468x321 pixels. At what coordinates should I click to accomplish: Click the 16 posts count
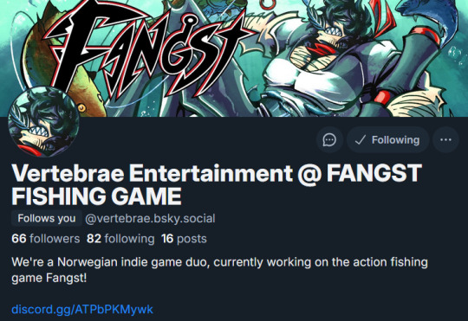(x=184, y=239)
